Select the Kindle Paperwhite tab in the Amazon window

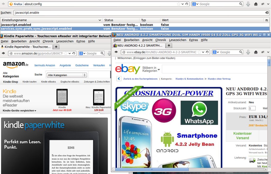coord(26,47)
